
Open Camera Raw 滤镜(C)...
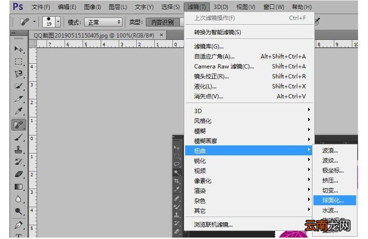coord(249,67)
